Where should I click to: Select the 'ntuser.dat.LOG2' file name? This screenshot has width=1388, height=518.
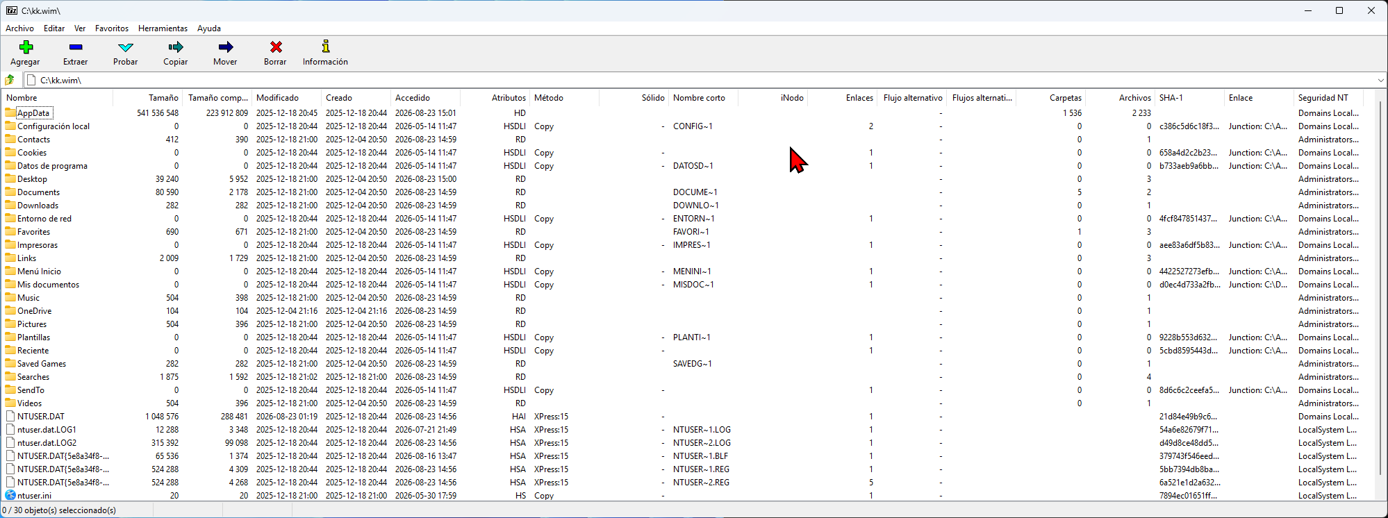[47, 443]
